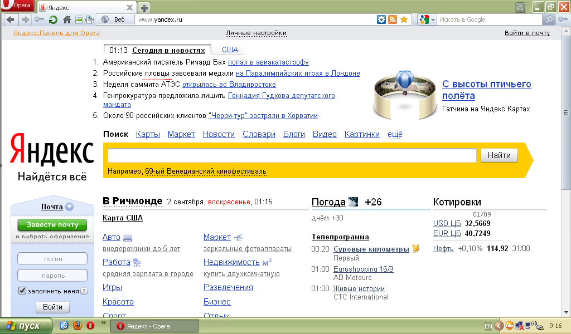Change the city via В Ричмонде
The width and height of the screenshot is (571, 334).
[x=133, y=201]
